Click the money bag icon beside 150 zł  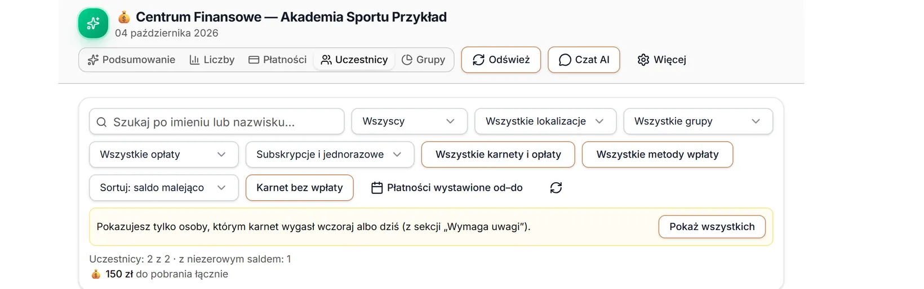(96, 274)
